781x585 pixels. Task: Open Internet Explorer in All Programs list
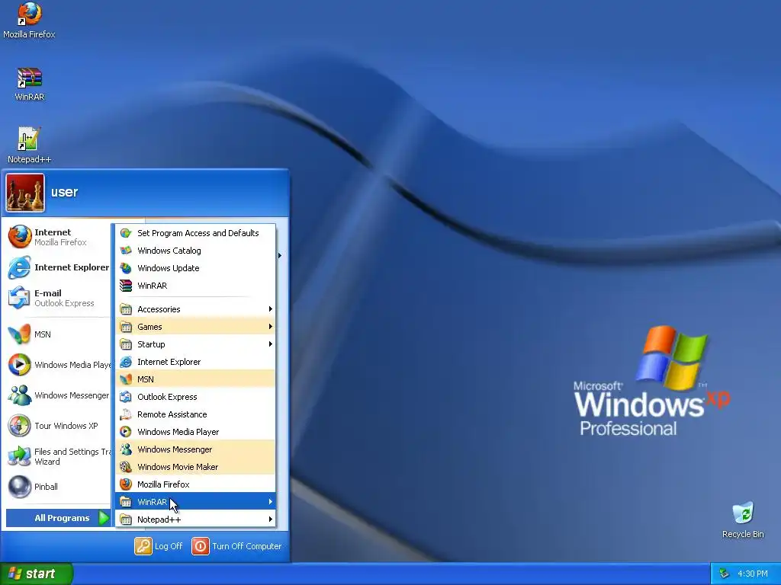(x=195, y=362)
